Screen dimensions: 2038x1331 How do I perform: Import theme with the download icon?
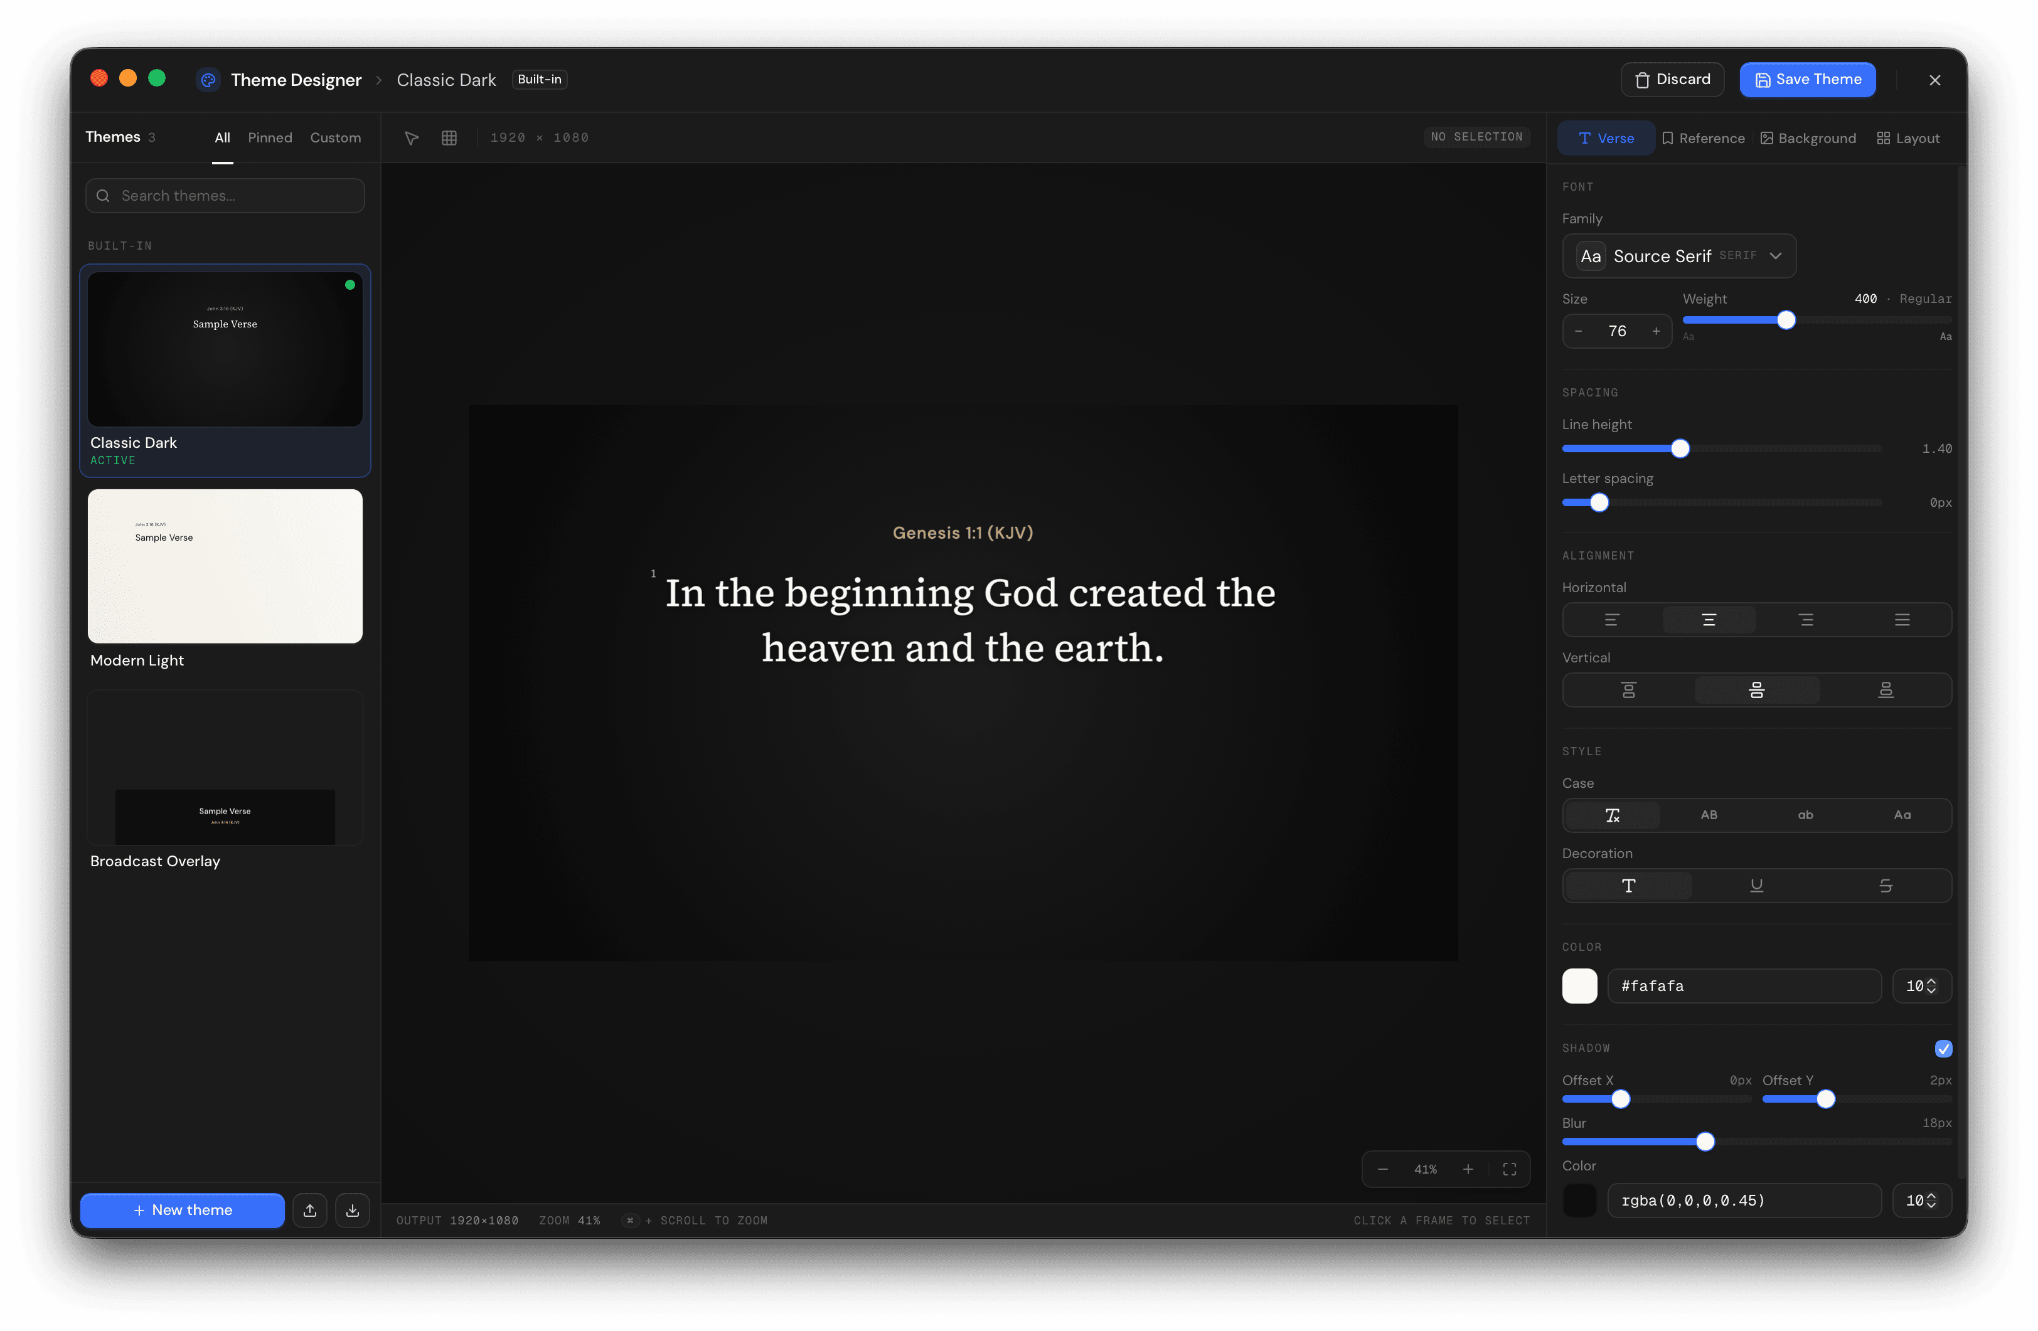pyautogui.click(x=352, y=1211)
